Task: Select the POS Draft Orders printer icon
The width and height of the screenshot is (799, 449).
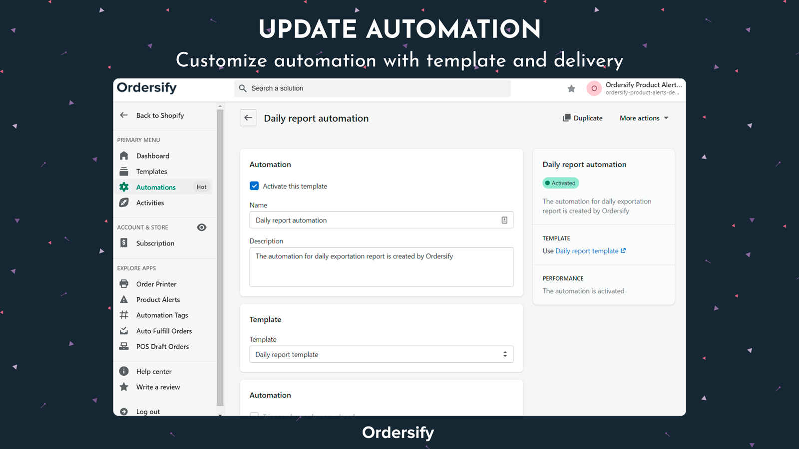Action: 124,346
